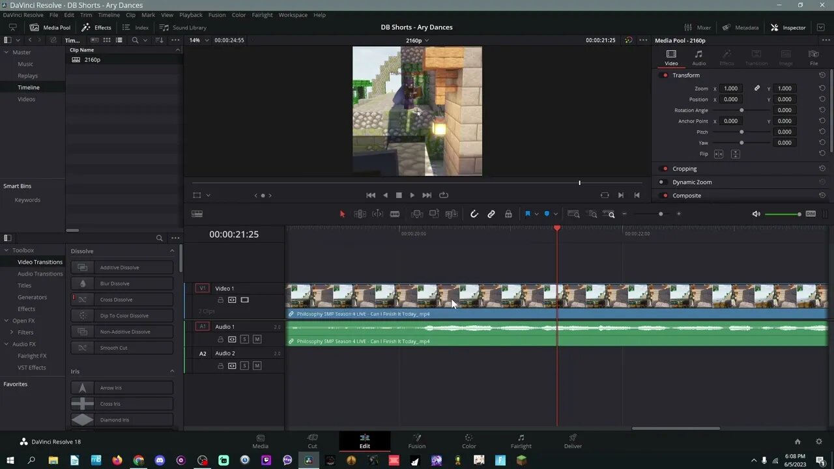Mute the Audio 2 track
Viewport: 834px width, 469px height.
(257, 366)
